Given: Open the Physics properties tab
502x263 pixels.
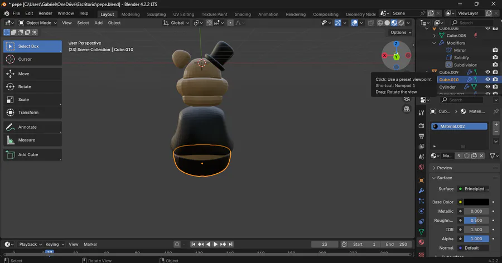Looking at the screenshot, I should click(x=421, y=211).
